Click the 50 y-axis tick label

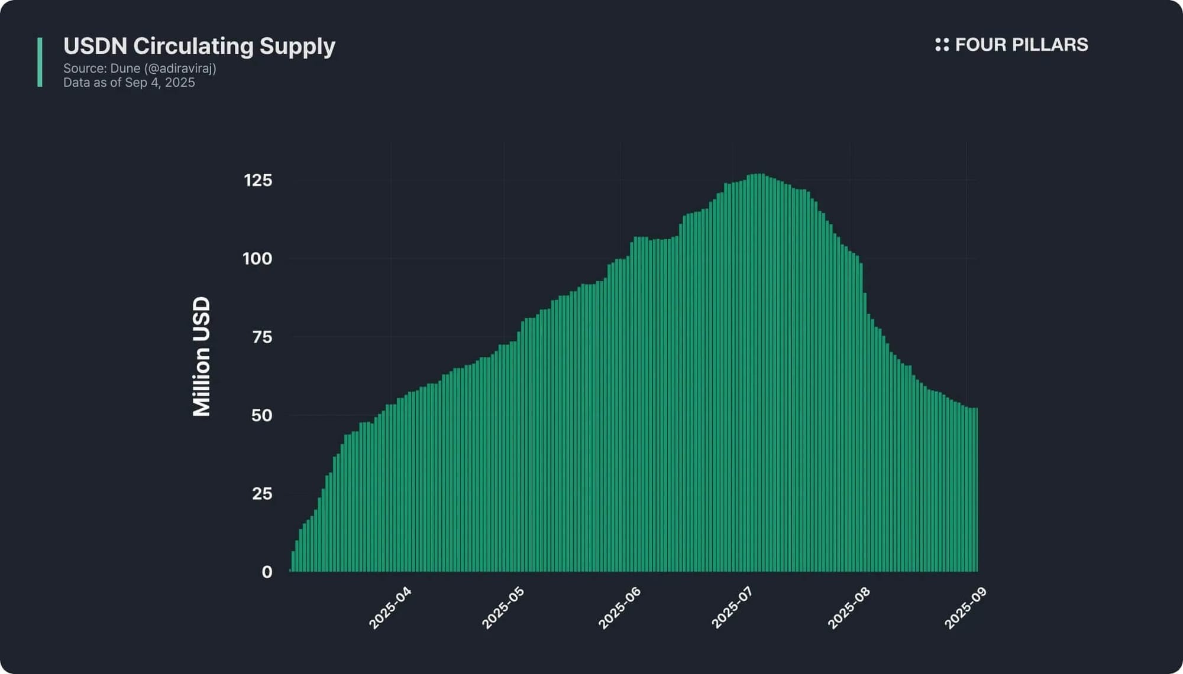(261, 415)
